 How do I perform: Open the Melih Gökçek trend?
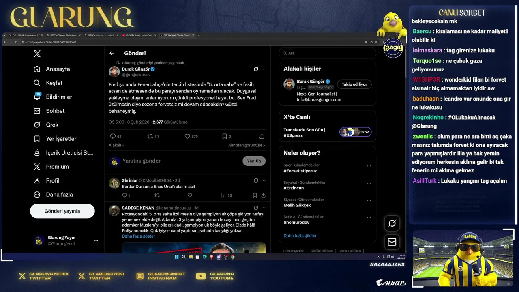click(x=297, y=205)
